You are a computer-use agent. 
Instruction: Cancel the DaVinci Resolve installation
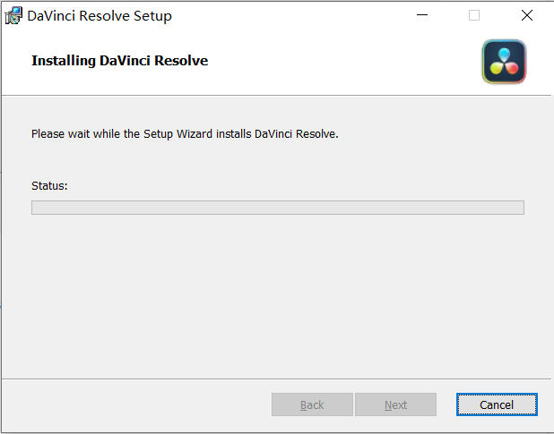point(497,404)
